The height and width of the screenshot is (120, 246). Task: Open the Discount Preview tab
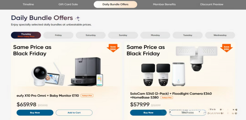212,4
